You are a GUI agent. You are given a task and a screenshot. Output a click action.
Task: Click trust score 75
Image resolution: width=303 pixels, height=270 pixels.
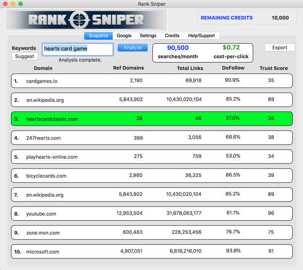[x=271, y=232]
